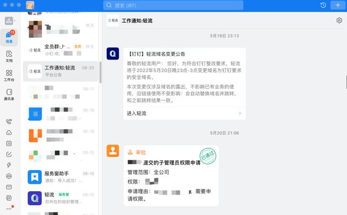Click the chevron arrow beside 进入轻流
Screen dimensions: 347x215
tap(240, 113)
